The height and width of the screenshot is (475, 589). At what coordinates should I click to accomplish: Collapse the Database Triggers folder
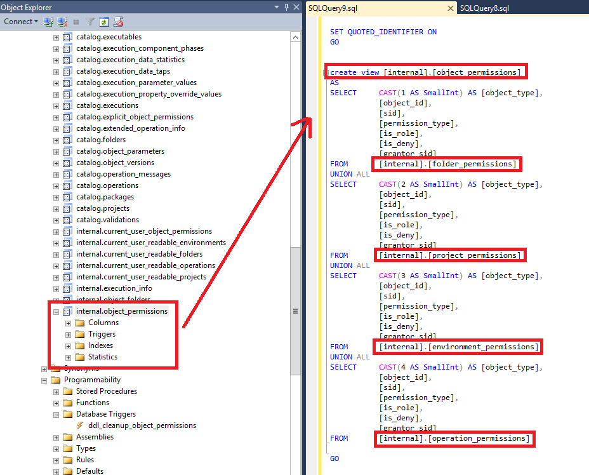click(x=56, y=414)
